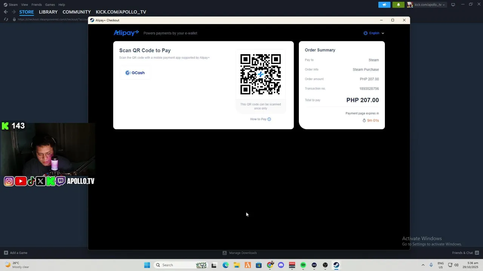Switch to the COMMUNITY tab
The height and width of the screenshot is (271, 483).
click(x=77, y=12)
